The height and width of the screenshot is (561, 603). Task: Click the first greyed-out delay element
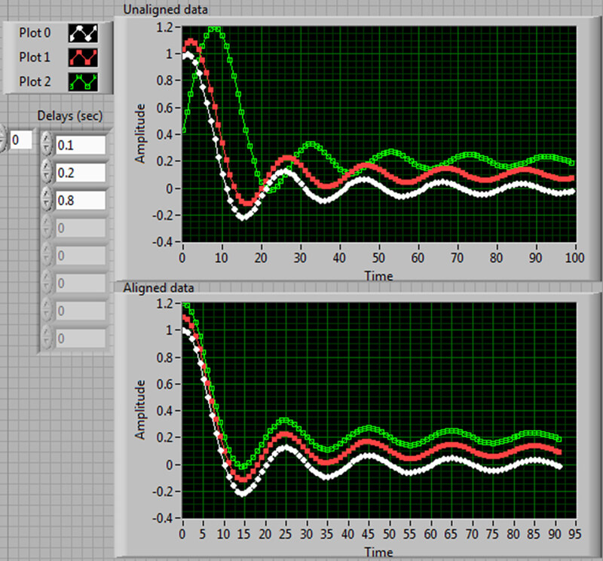point(81,228)
